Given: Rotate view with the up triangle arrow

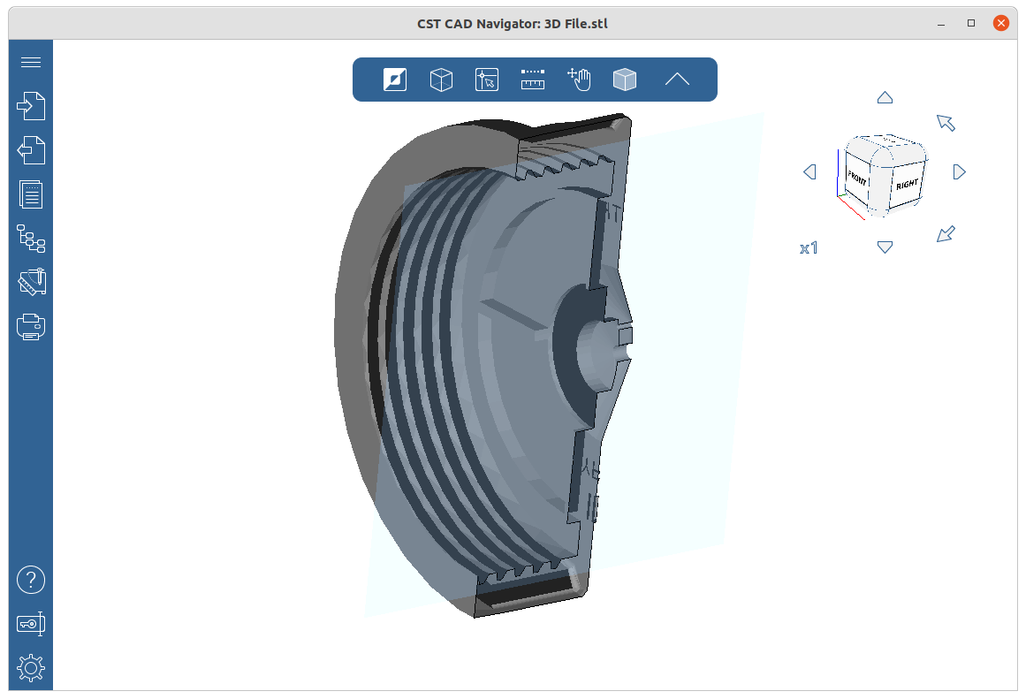Looking at the screenshot, I should pos(885,98).
